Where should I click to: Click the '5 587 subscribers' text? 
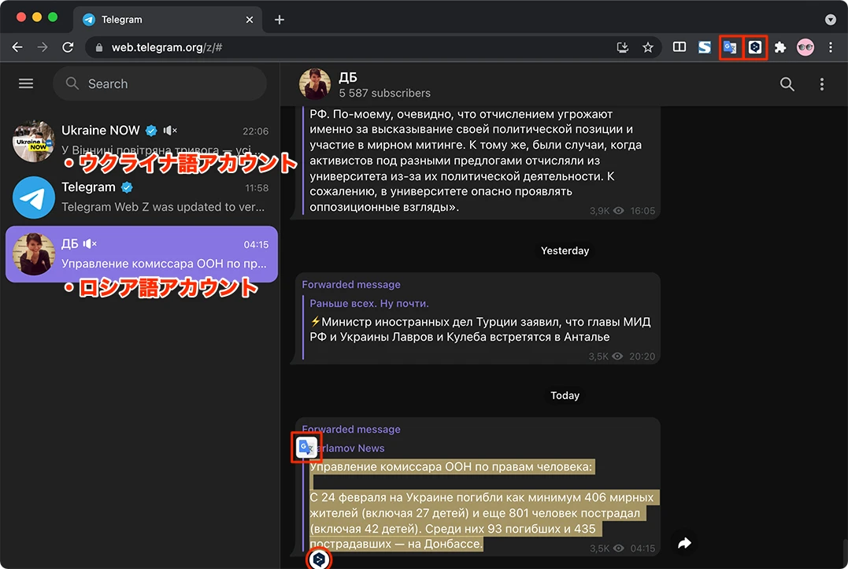[384, 93]
